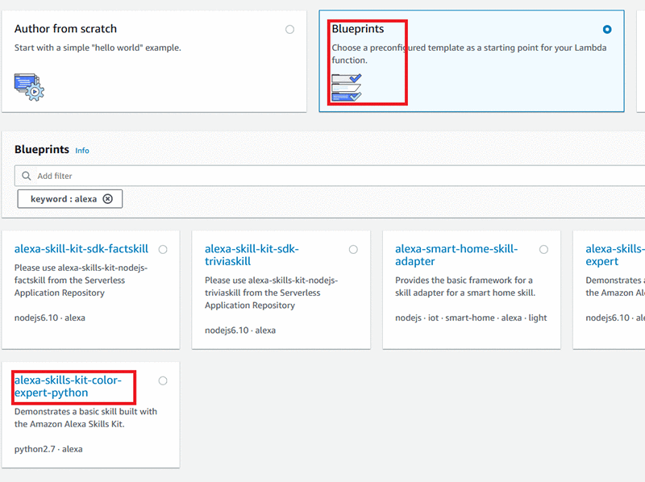Select alexa-skill-kit-sdk-factskill radio button
This screenshot has height=482, width=645.
tap(163, 249)
